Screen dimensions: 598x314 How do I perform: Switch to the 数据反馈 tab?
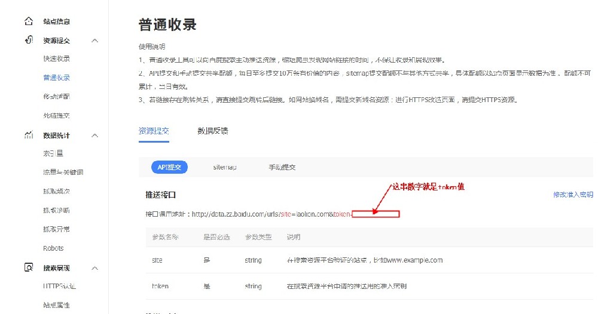213,131
